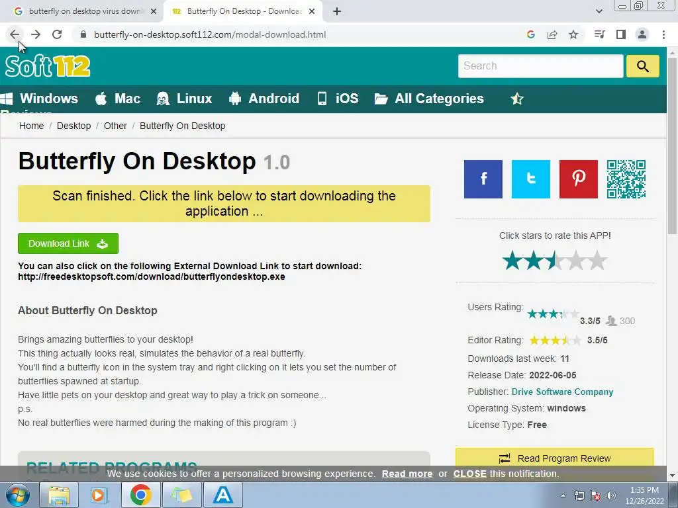Viewport: 678px width, 508px height.
Task: Toggle the browser side panel
Action: [x=621, y=34]
